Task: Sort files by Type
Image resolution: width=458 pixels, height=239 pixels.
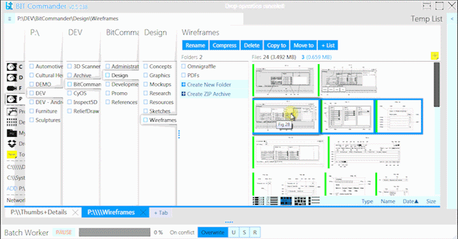Action: pyautogui.click(x=367, y=201)
